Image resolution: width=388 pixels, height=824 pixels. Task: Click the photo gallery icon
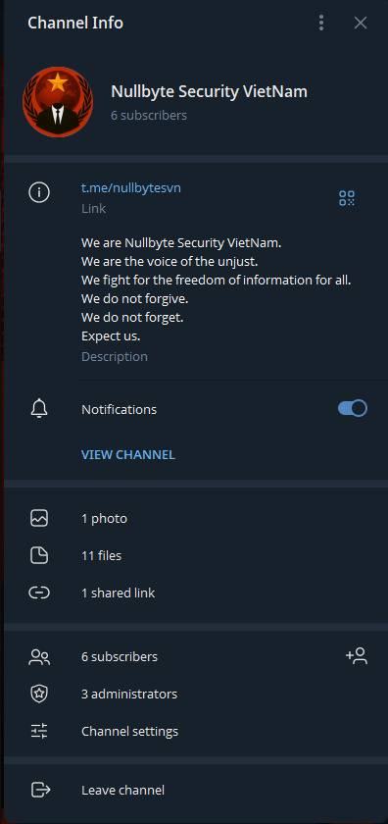[39, 518]
